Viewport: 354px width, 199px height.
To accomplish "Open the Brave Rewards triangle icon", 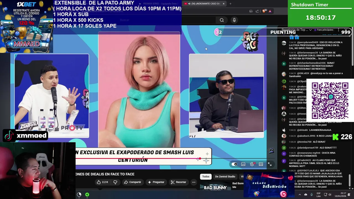I will coord(270,11).
